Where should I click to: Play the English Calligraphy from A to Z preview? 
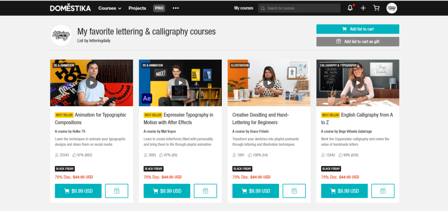(358, 83)
